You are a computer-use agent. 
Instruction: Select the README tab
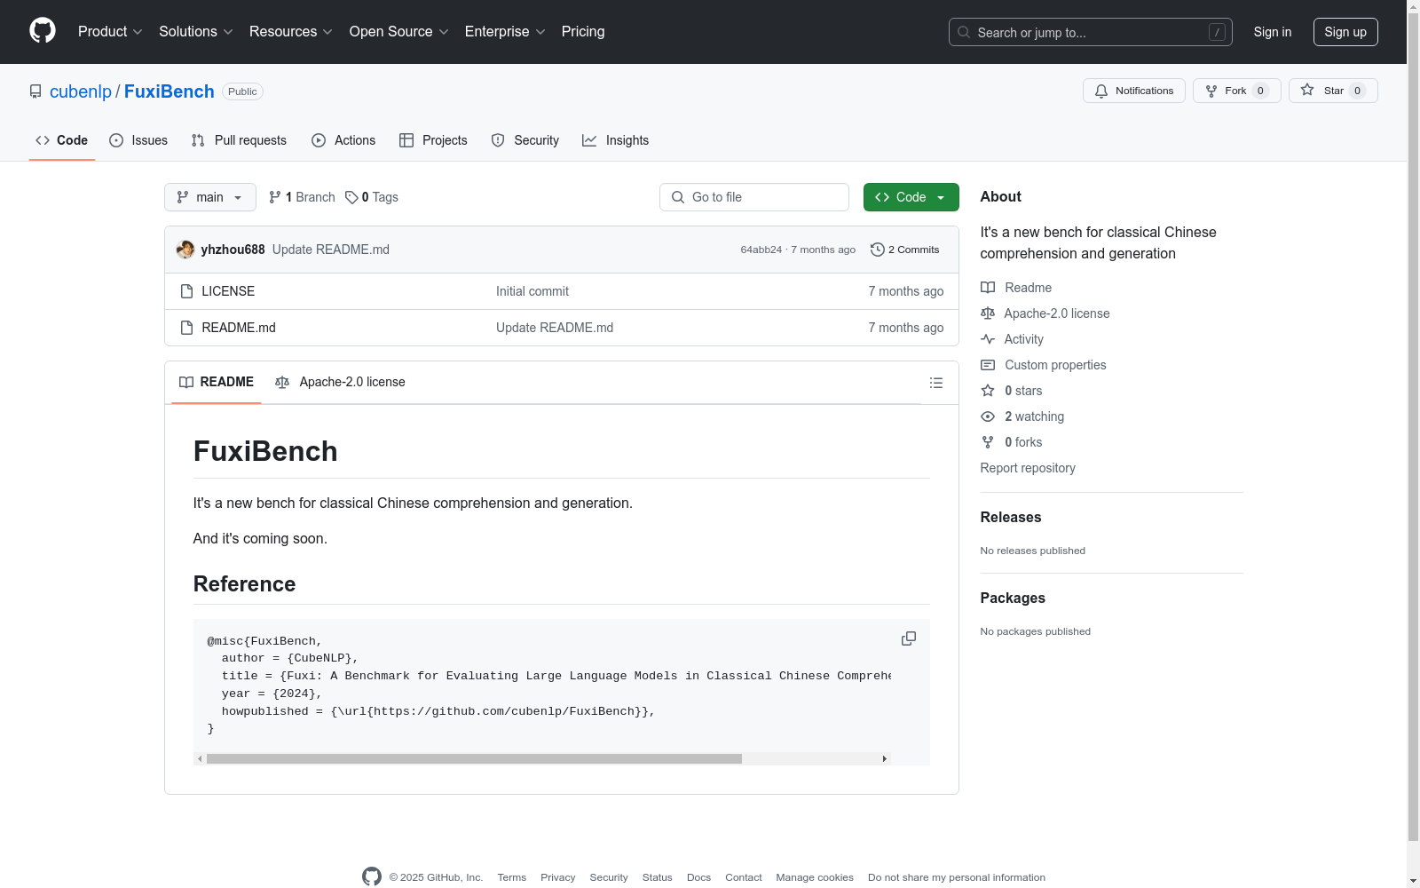click(x=217, y=382)
